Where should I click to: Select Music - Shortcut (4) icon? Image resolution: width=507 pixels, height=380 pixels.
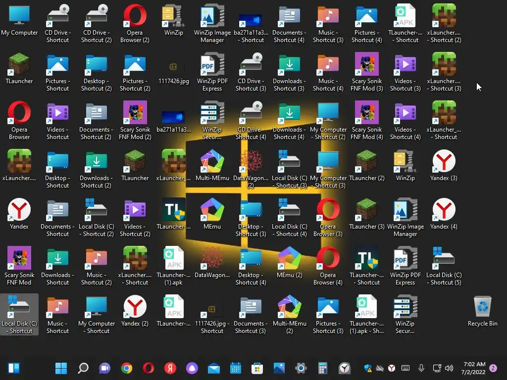(328, 72)
